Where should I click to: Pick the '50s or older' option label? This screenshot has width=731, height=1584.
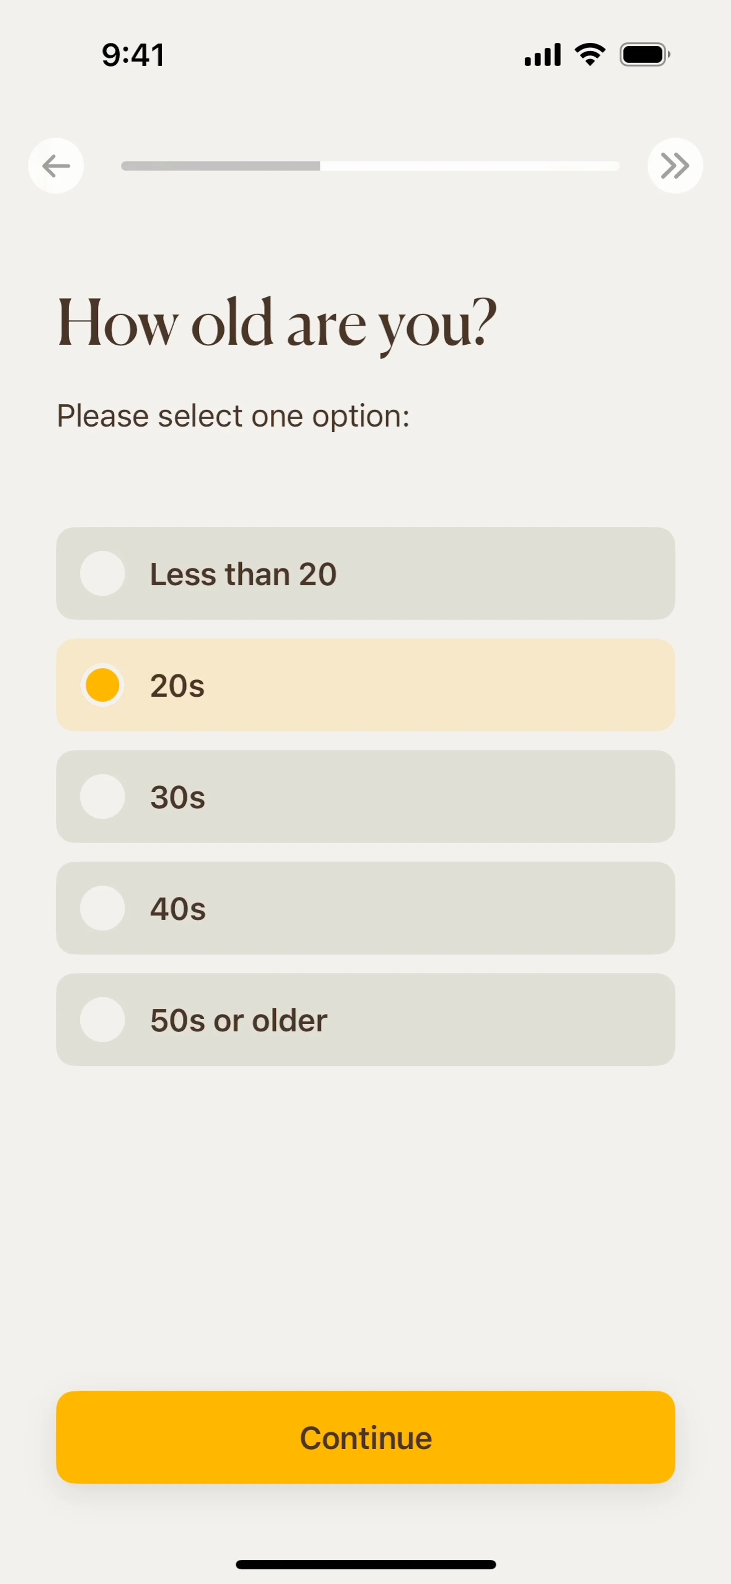point(239,1021)
